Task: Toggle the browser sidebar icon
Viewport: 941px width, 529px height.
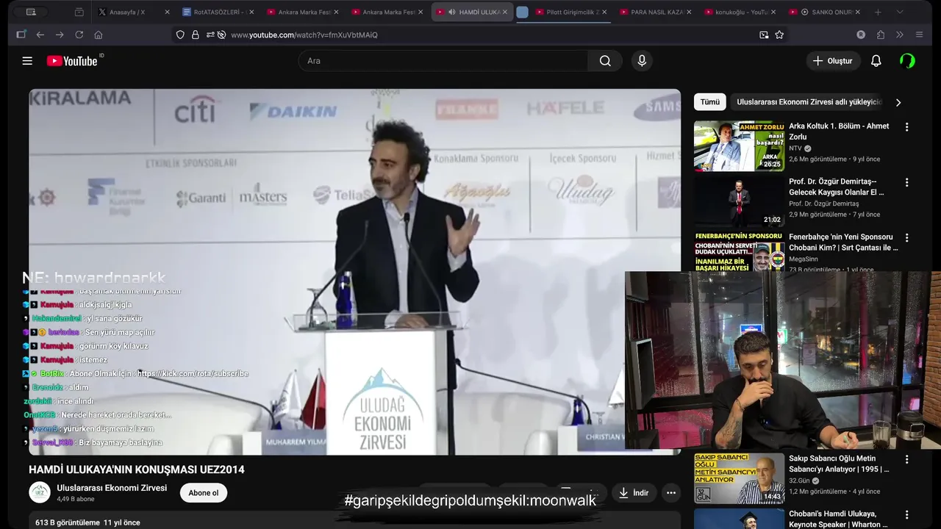Action: [21, 35]
